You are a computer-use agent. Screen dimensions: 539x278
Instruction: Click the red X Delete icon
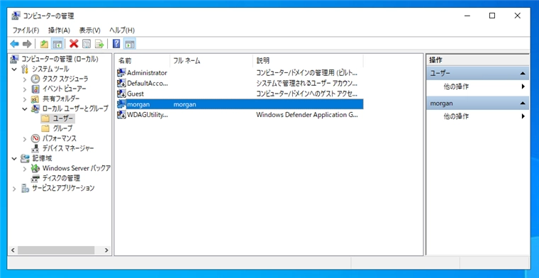[x=74, y=44]
